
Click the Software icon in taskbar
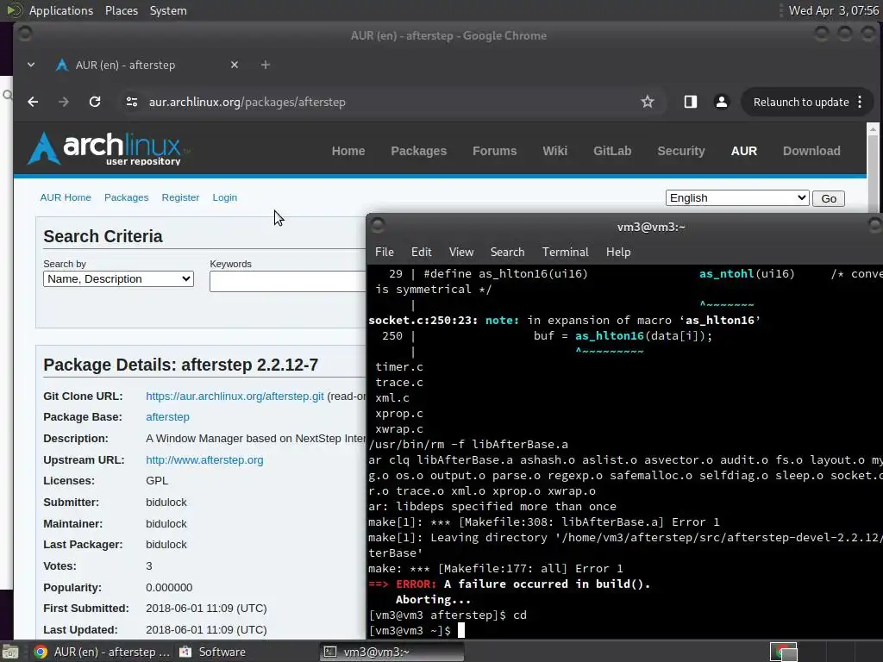pos(185,652)
